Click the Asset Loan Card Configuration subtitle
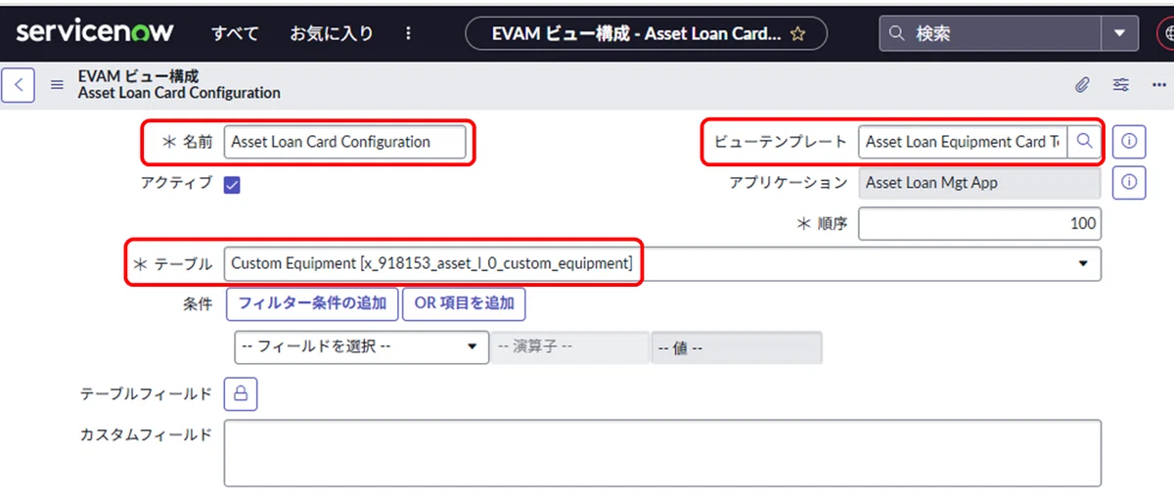Image resolution: width=1174 pixels, height=501 pixels. [179, 93]
